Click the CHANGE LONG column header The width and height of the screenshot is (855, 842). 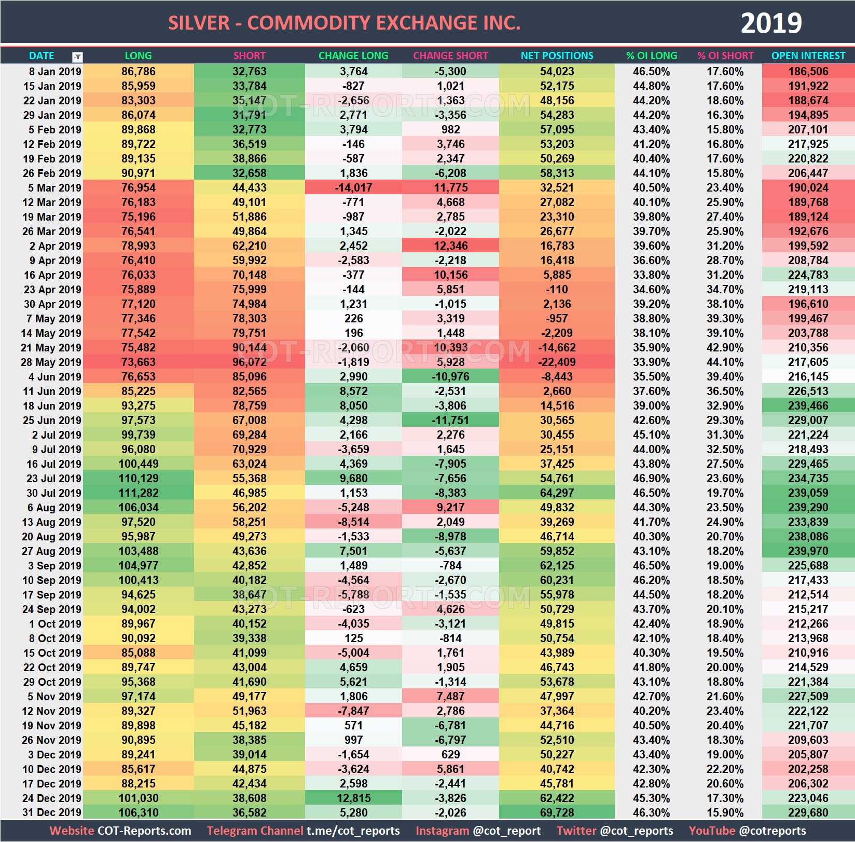(x=353, y=56)
